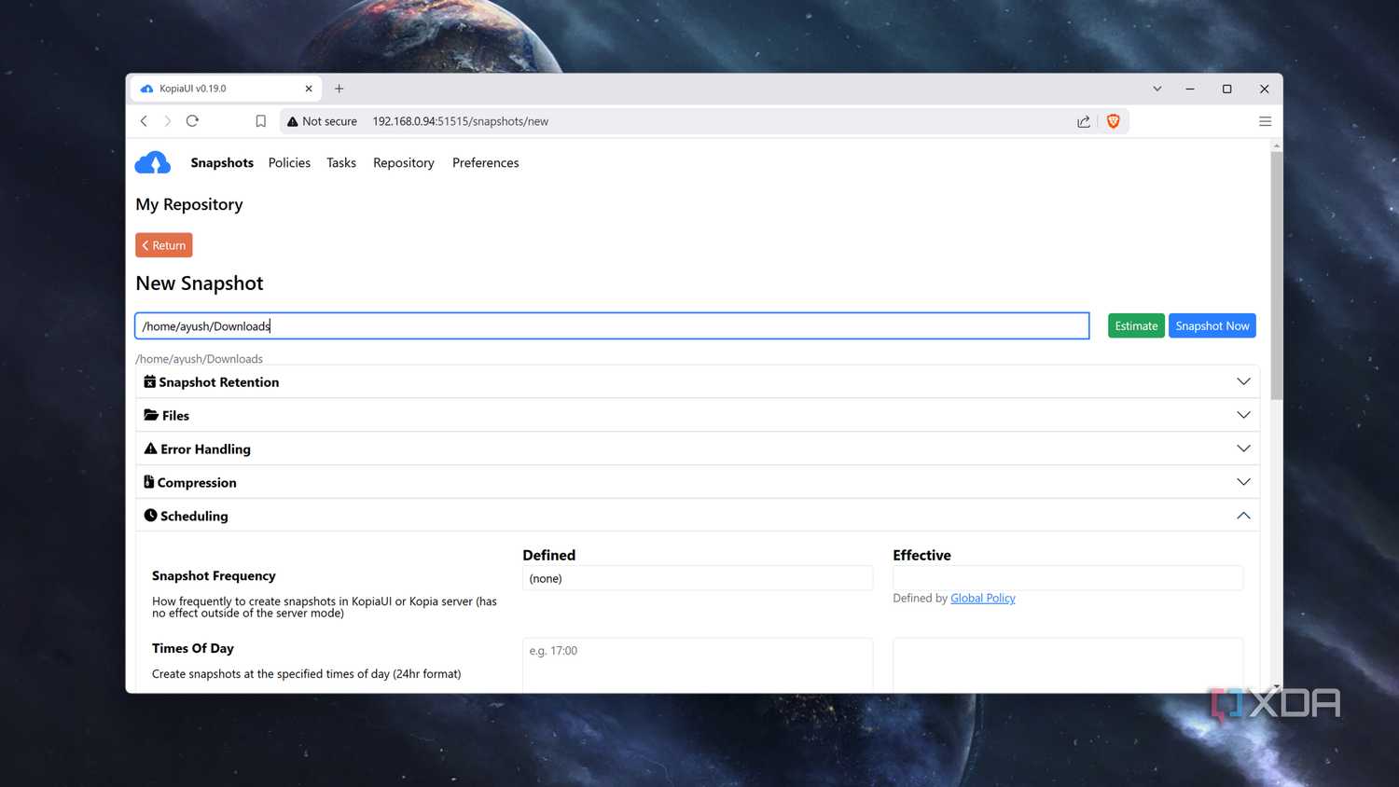
Task: Click the Snapshot Frequency label
Action: click(214, 575)
